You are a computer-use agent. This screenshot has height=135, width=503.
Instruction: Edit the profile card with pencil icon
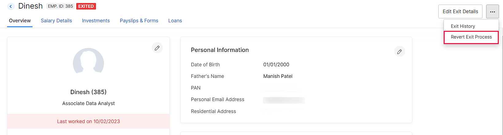157,48
